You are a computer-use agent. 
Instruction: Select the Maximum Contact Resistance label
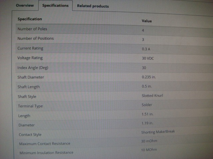click(x=45, y=144)
